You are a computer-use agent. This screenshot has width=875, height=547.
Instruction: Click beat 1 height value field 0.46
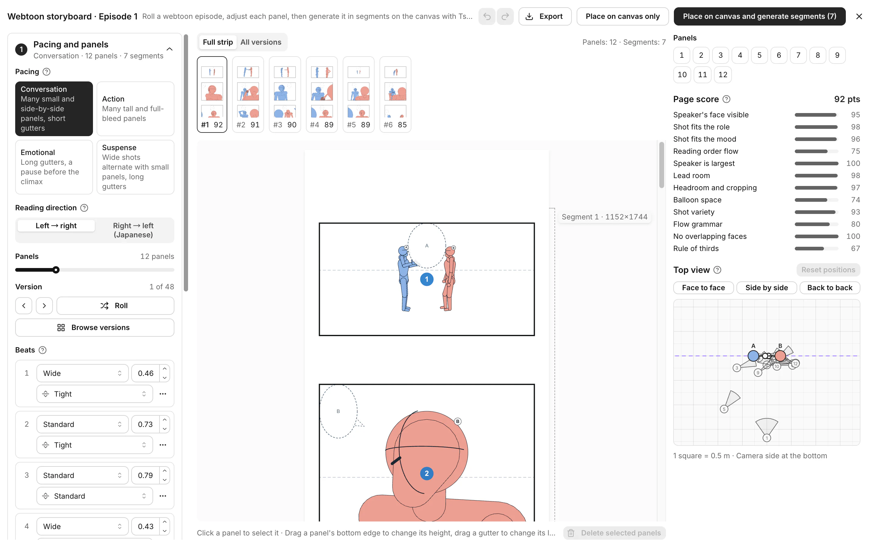(145, 373)
